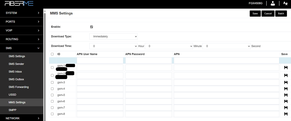
Task: Tick the gsm-7 row checkbox
Action: (x=52, y=108)
